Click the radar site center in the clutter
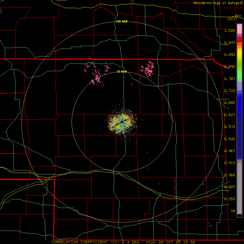244x244 pixels. click(122, 122)
